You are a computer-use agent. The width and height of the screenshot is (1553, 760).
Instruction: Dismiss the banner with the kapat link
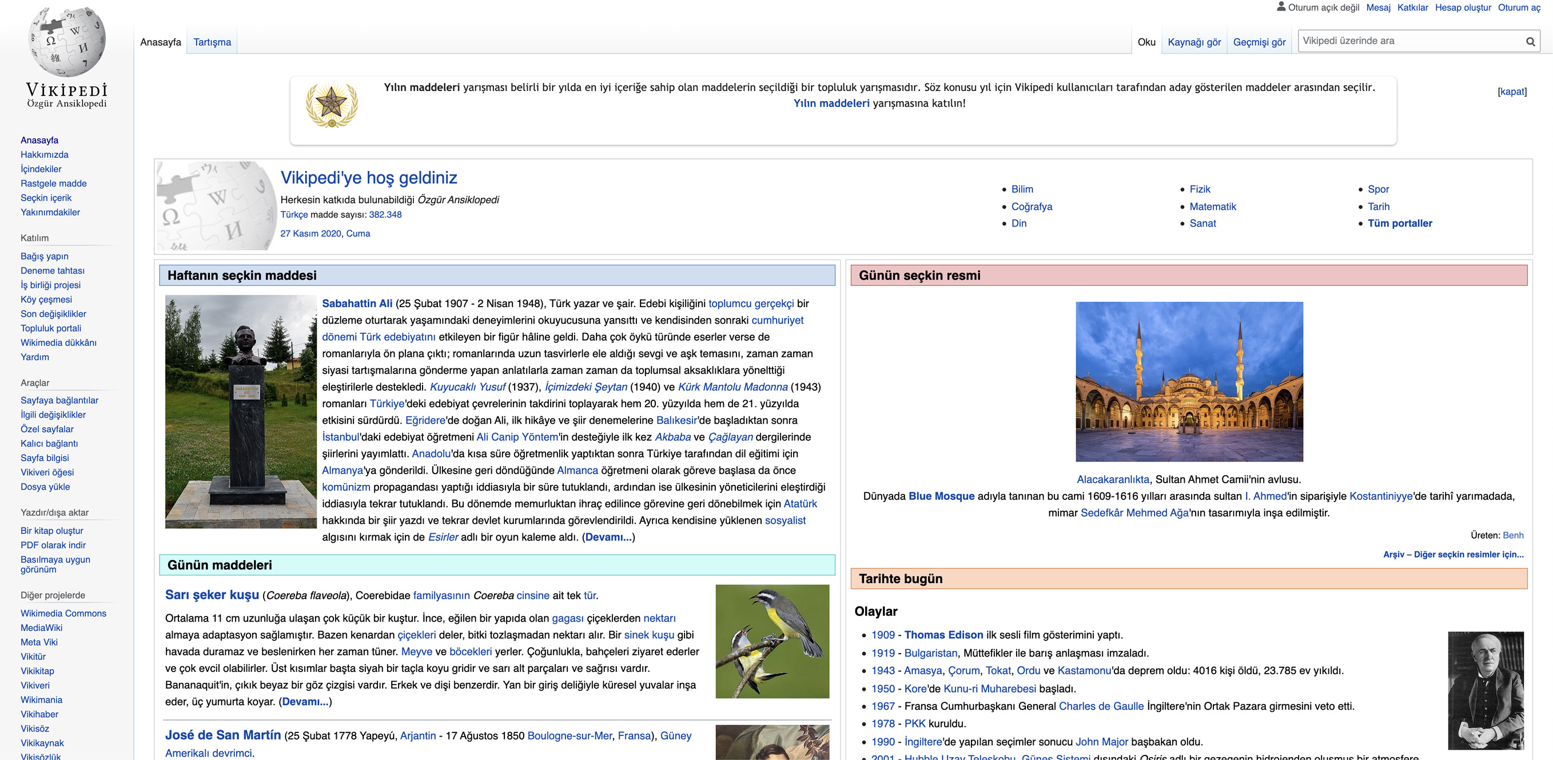pos(1511,91)
